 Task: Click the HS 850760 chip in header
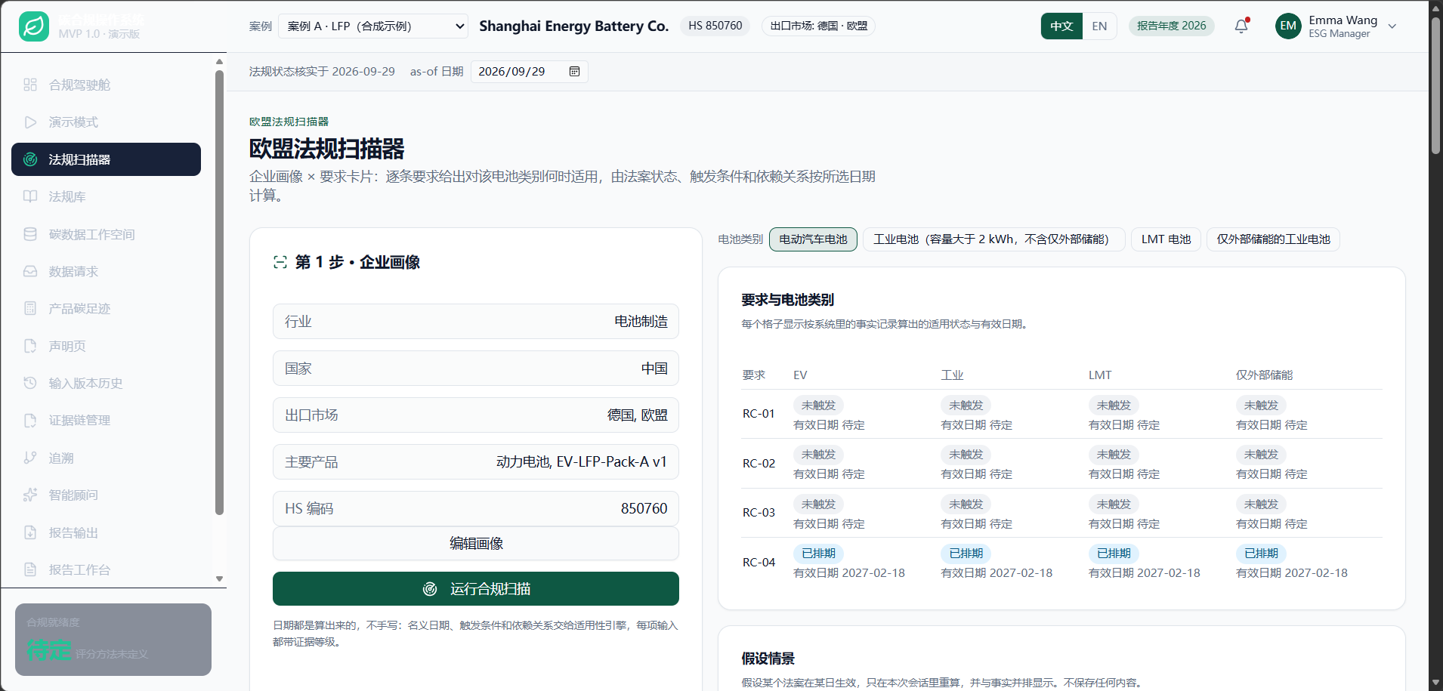715,26
